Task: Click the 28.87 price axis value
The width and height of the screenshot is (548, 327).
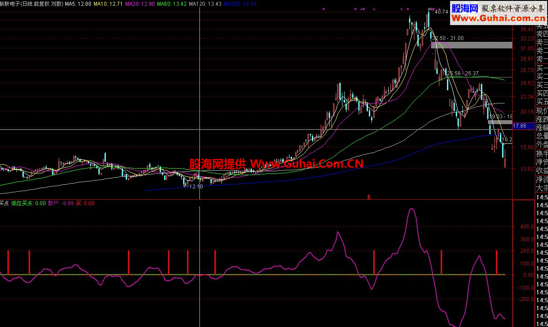Action: (527, 59)
